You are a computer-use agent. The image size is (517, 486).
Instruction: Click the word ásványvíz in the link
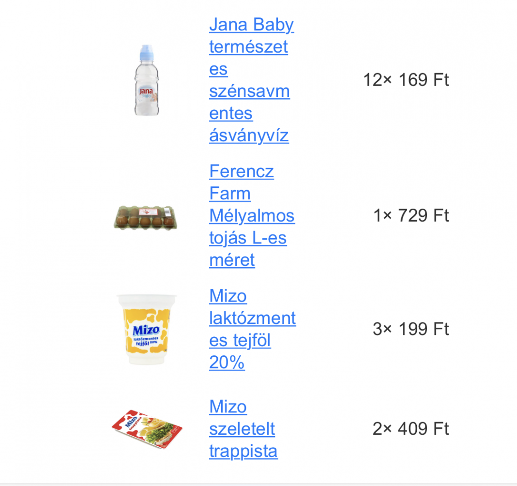pos(249,136)
